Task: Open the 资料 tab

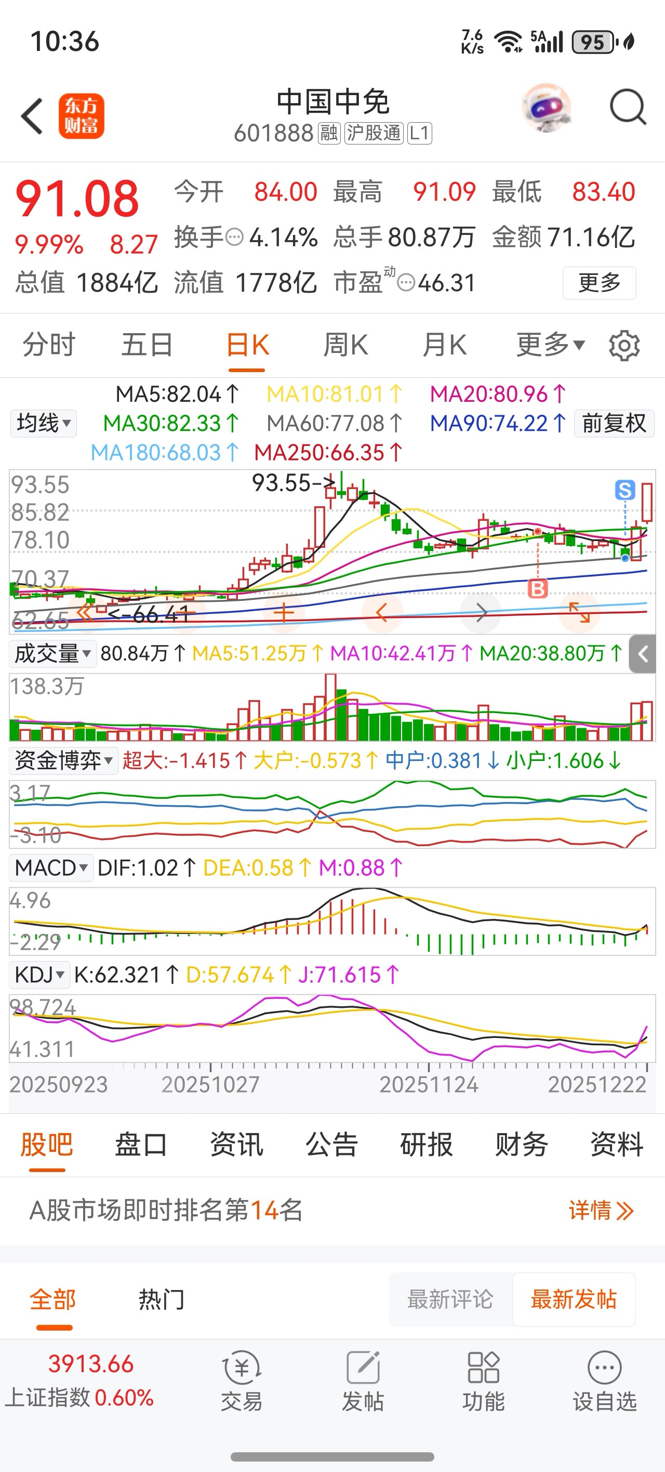Action: [x=617, y=1145]
